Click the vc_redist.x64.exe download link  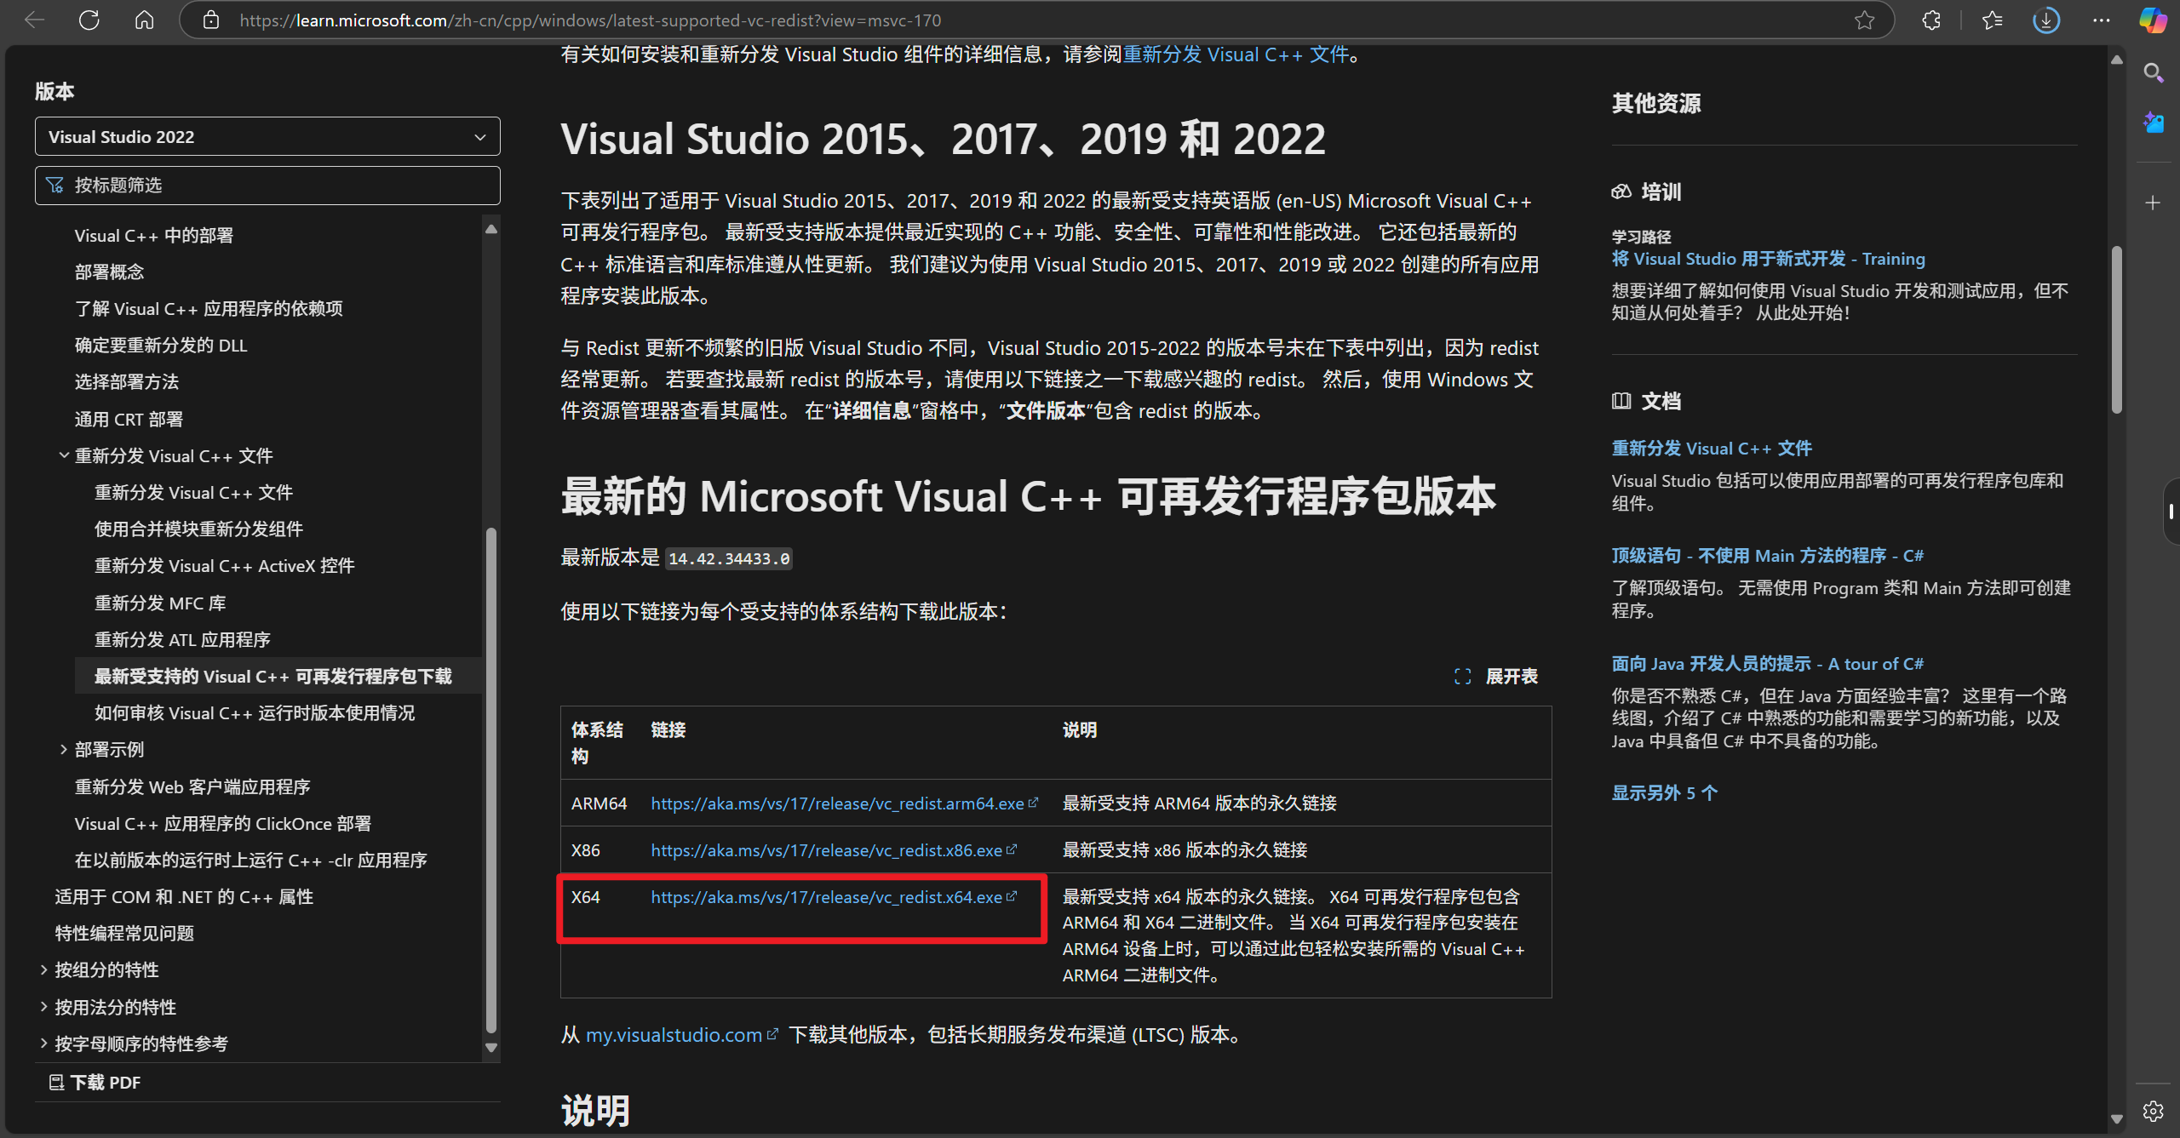(x=826, y=896)
